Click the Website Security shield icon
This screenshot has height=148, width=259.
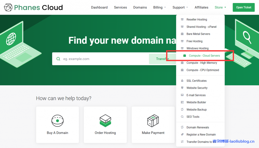pyautogui.click(x=182, y=88)
